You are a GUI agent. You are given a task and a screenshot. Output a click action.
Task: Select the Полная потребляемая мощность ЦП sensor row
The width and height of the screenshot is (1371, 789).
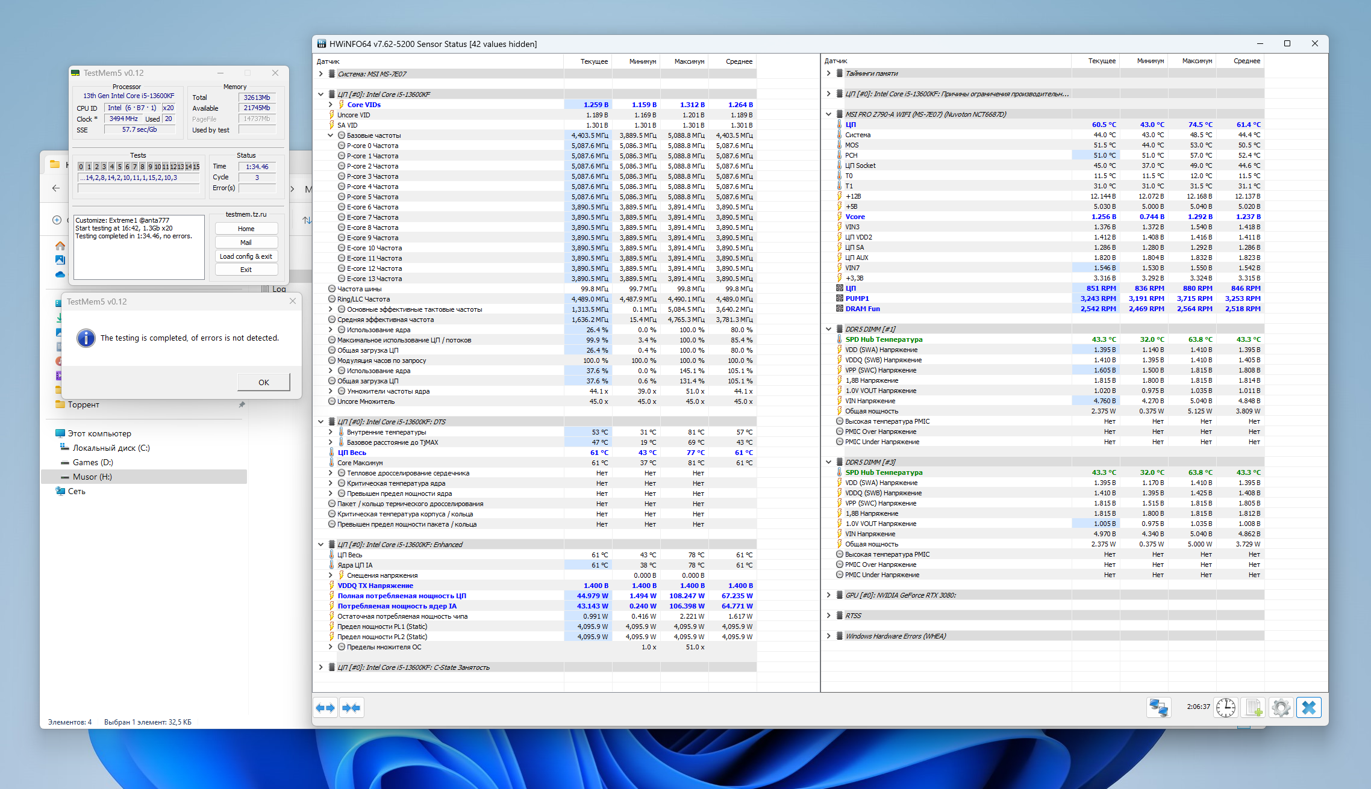pyautogui.click(x=402, y=596)
